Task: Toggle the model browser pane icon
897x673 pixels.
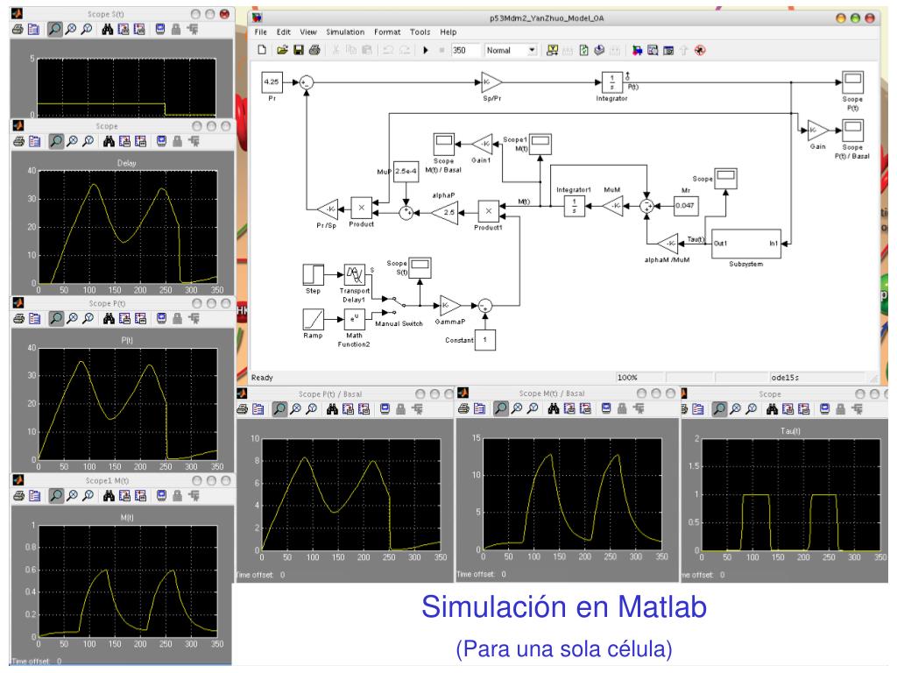Action: [668, 50]
